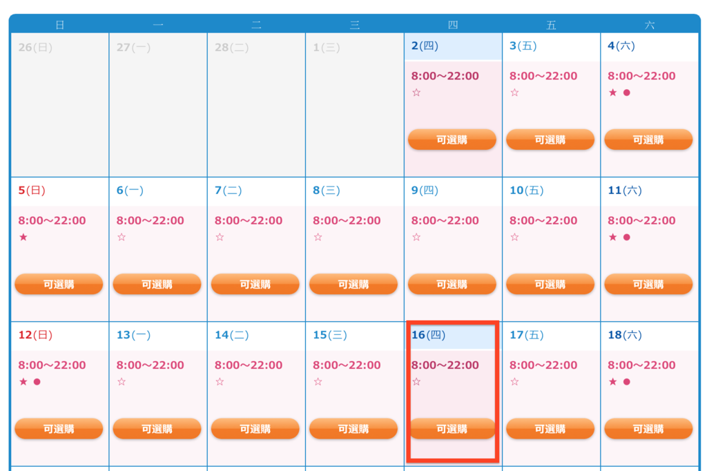Image resolution: width=707 pixels, height=471 pixels.
Task: Choose the 可選購 button under 5(日)
Action: [x=59, y=285]
